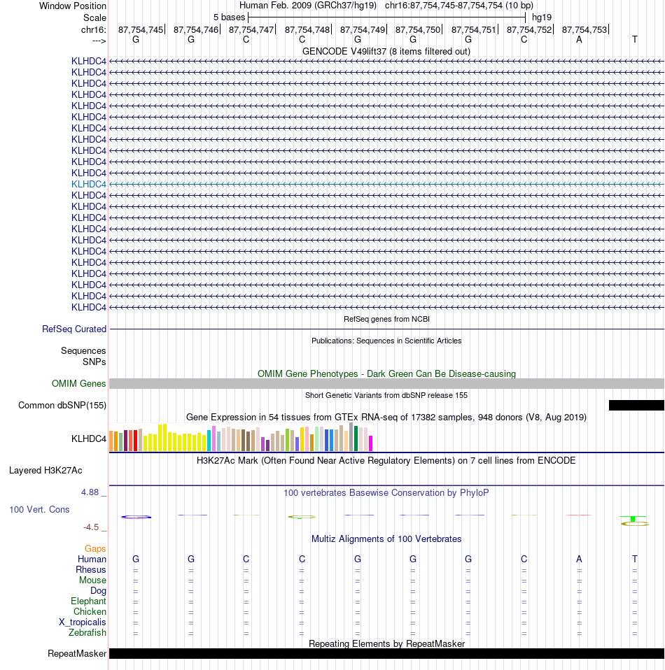This screenshot has height=670, width=665.
Task: Click the hg19 label beside the scale bar
Action: coord(541,17)
